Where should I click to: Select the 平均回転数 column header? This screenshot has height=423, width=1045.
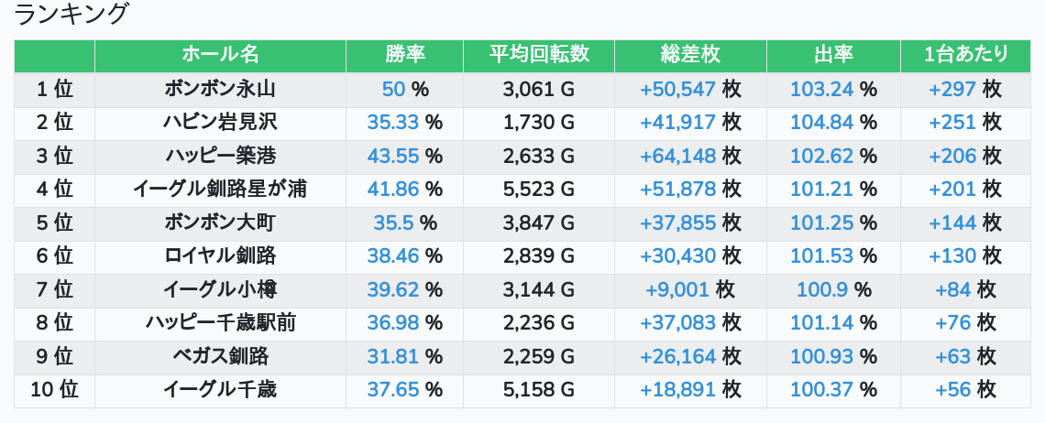539,55
